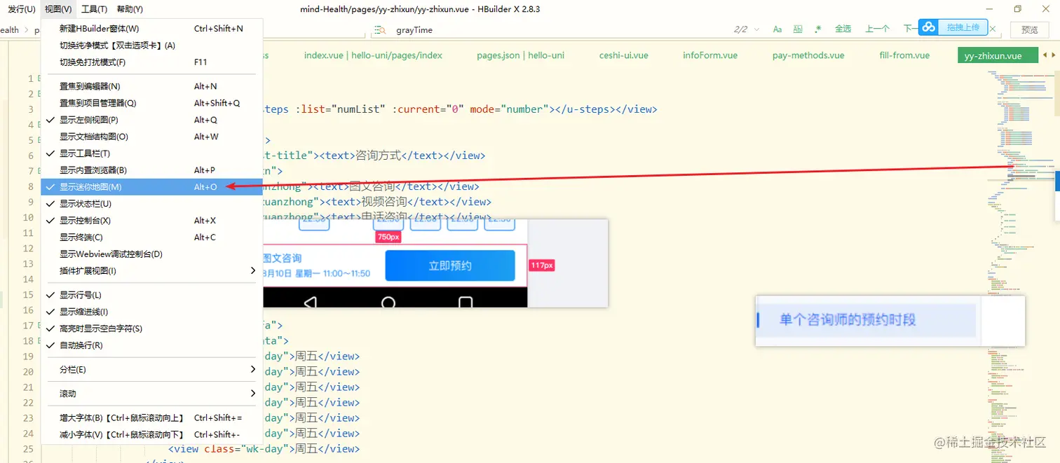Toggle 显示文档结构图(O) option
The width and height of the screenshot is (1060, 463).
[x=151, y=137]
